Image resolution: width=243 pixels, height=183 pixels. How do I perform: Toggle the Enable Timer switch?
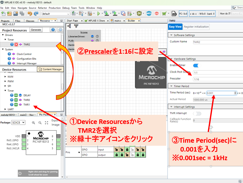pos(197,65)
